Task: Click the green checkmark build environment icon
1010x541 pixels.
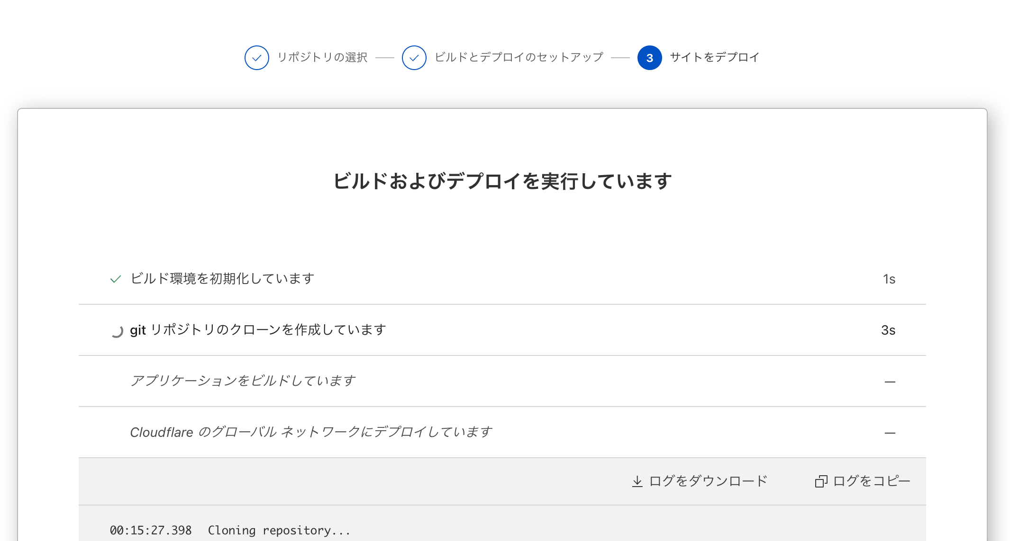Action: click(x=115, y=278)
